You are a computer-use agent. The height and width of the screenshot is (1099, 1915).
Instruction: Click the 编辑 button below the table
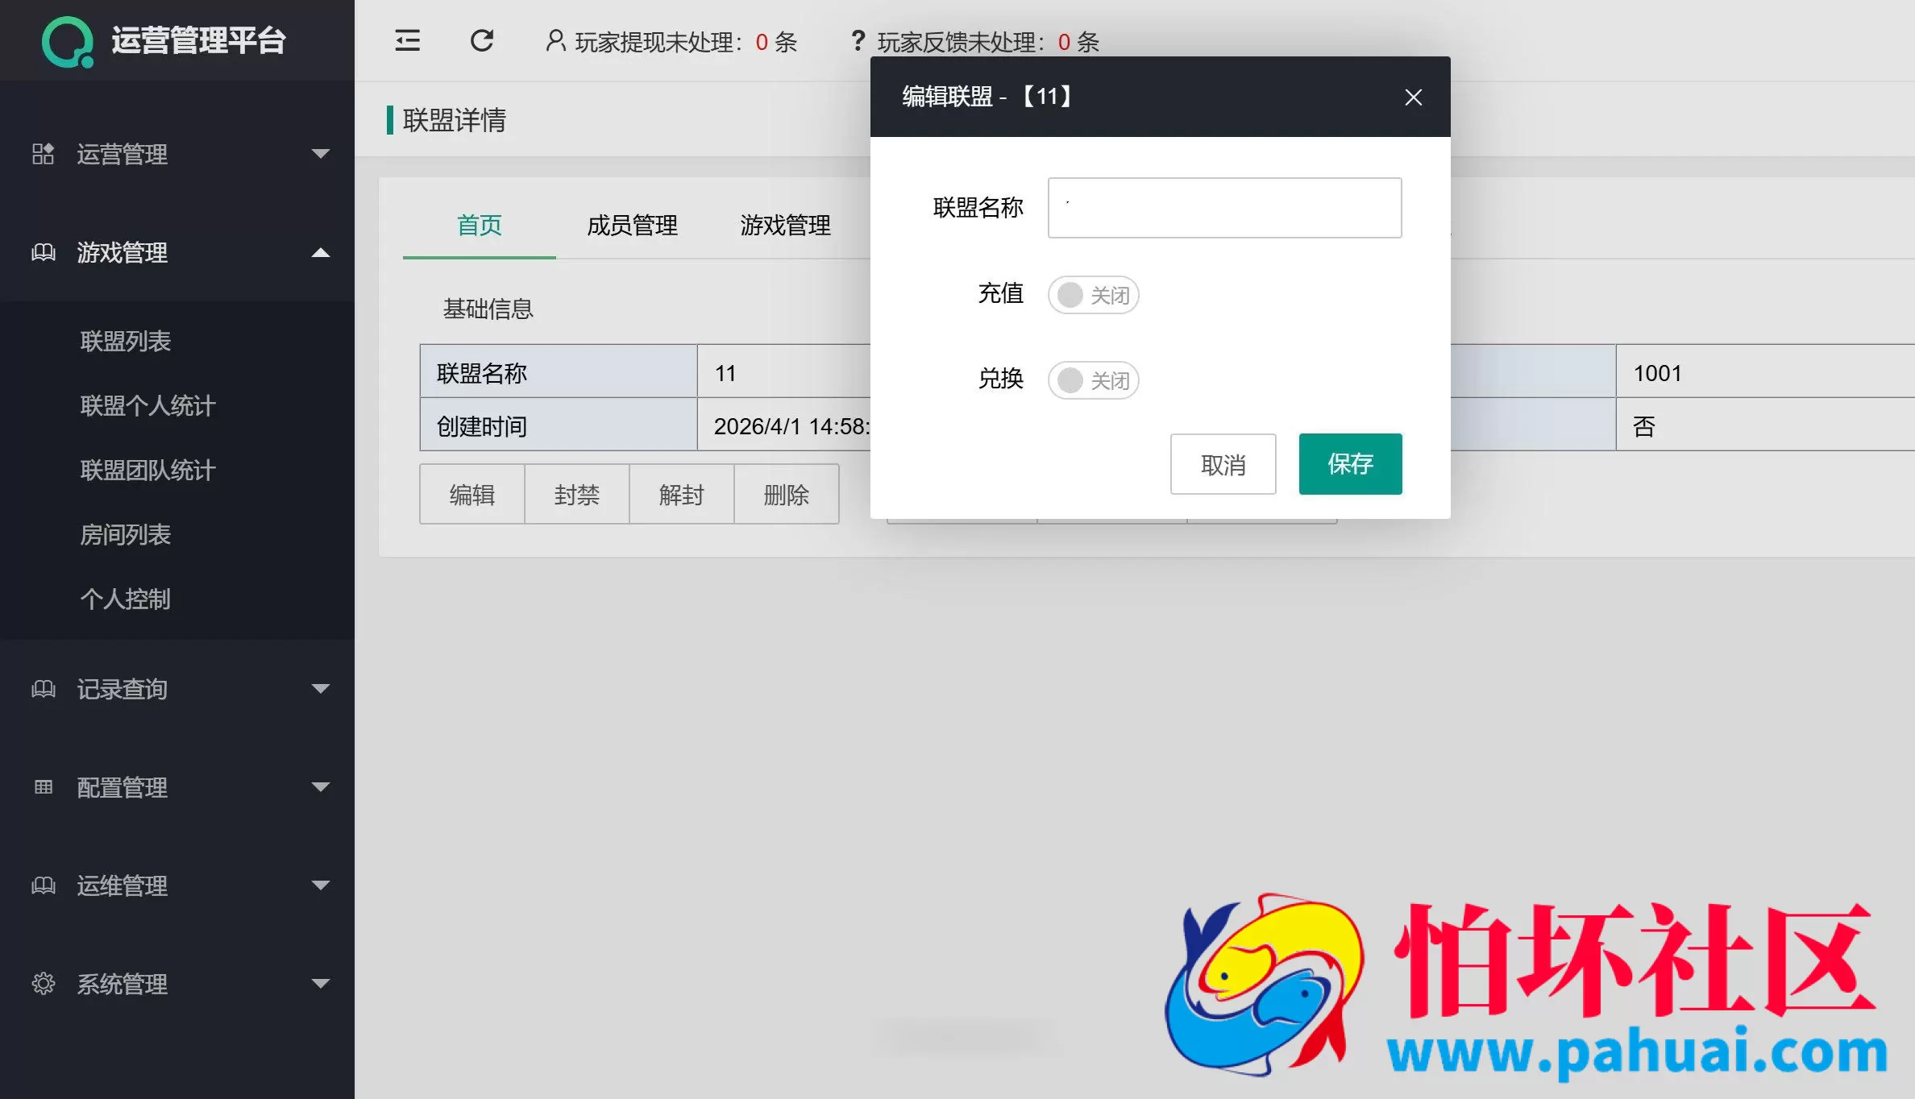(472, 494)
